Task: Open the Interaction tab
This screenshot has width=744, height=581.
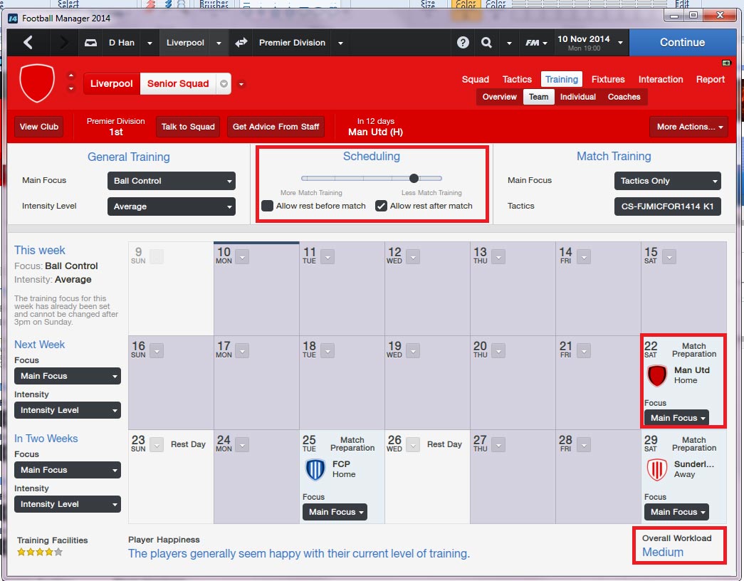Action: (x=661, y=79)
